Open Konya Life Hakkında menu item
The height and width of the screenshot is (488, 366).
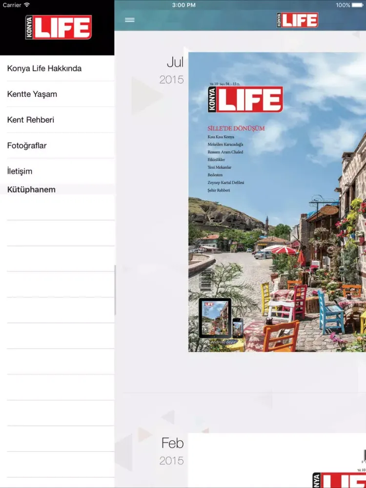[x=57, y=68]
